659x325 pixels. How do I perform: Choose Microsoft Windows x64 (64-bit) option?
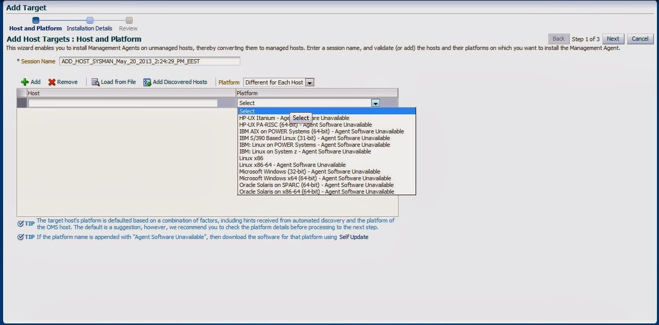point(315,178)
